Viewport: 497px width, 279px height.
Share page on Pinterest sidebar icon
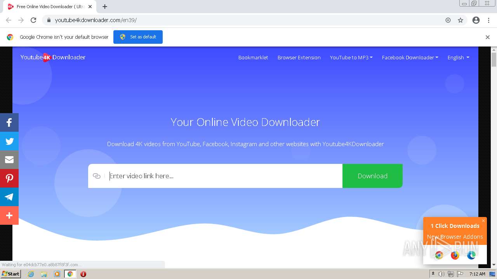[9, 178]
